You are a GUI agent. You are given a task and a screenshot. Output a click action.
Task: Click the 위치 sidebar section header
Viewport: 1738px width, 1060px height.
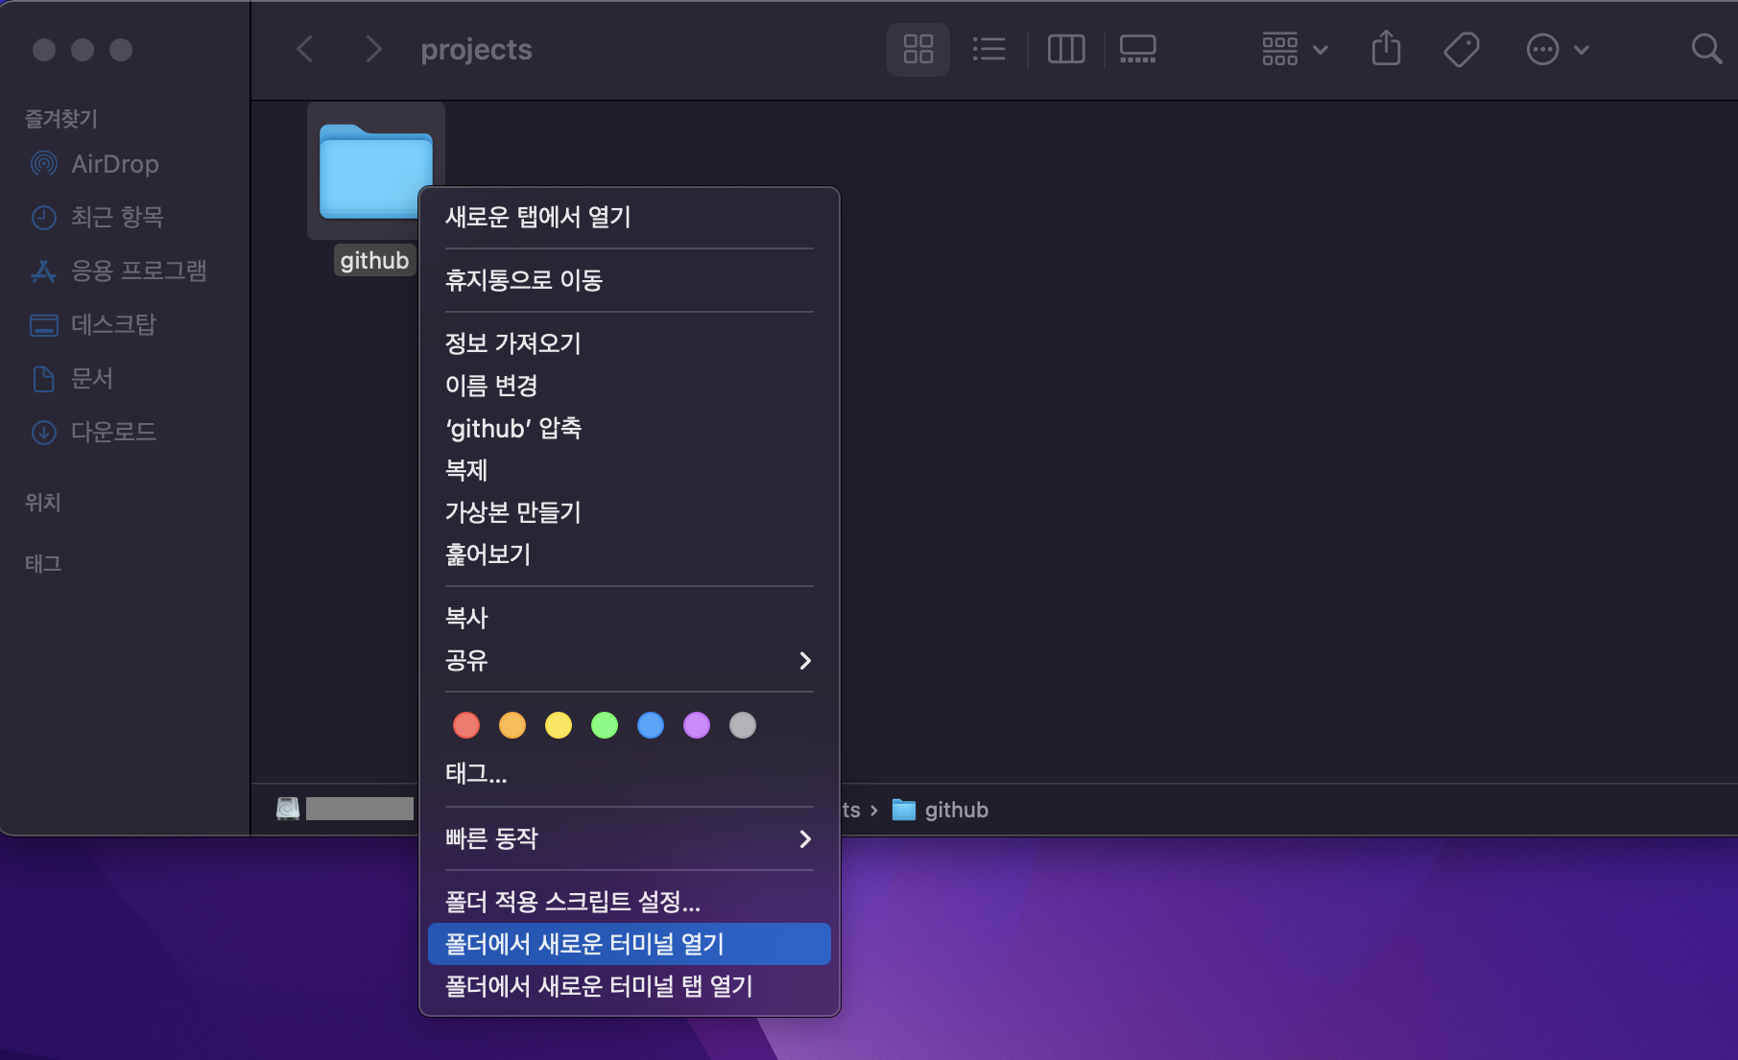[x=43, y=502]
